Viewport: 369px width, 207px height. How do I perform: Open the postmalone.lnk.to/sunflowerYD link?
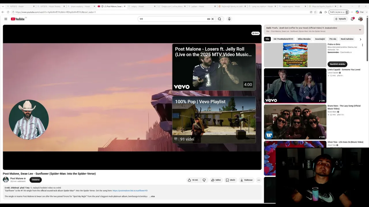[130, 191]
